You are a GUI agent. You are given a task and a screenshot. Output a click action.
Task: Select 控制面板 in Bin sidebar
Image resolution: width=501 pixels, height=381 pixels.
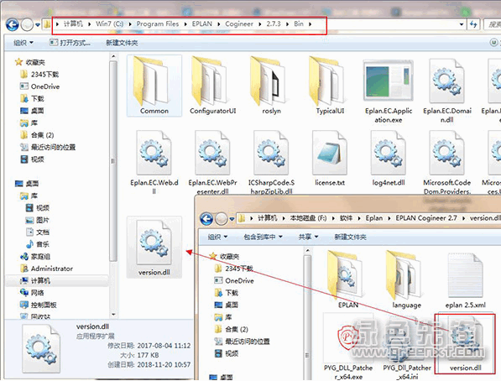(x=39, y=305)
